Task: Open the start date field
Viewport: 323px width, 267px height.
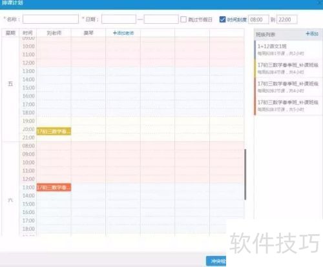Action: pos(119,19)
